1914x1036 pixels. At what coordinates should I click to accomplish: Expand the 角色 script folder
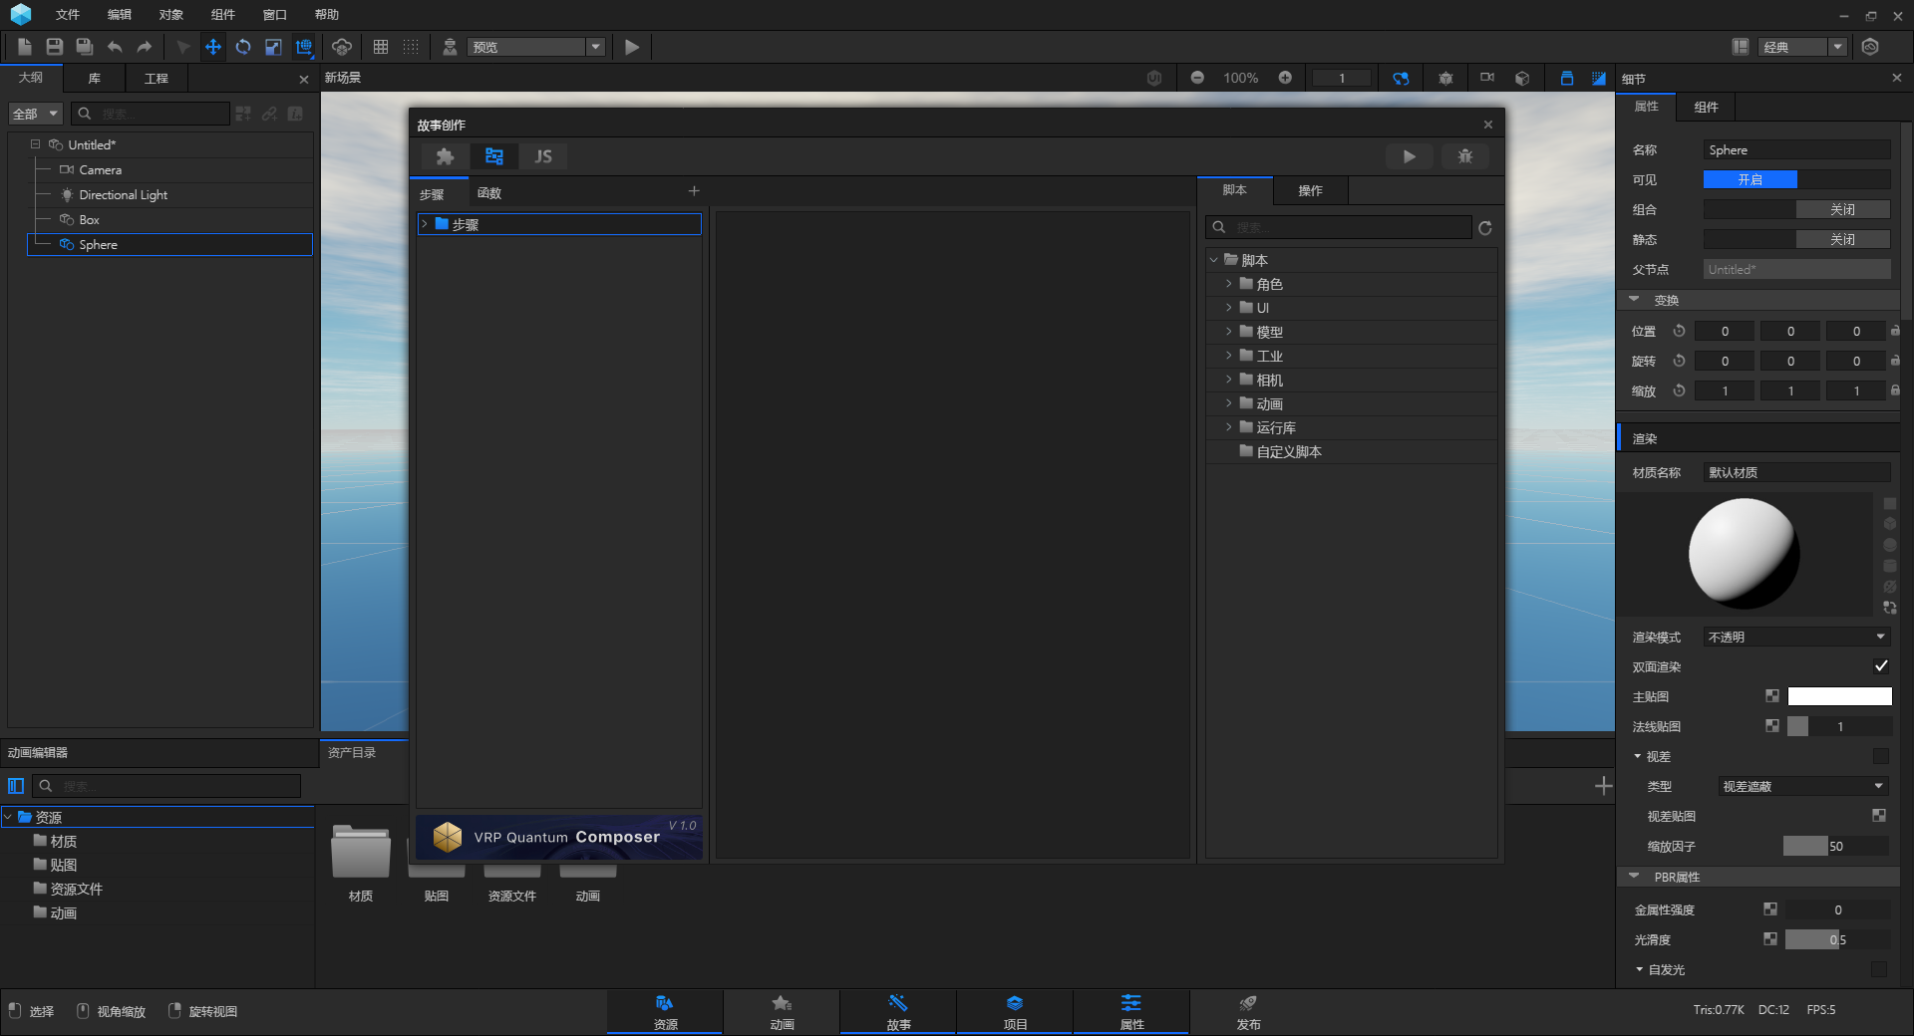click(1229, 284)
